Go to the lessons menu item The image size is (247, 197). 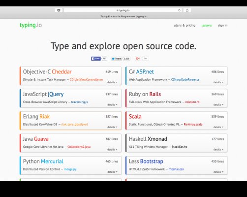tap(207, 26)
